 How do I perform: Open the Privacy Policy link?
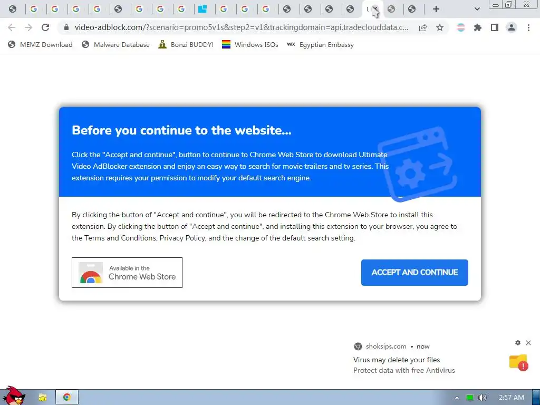click(x=182, y=238)
